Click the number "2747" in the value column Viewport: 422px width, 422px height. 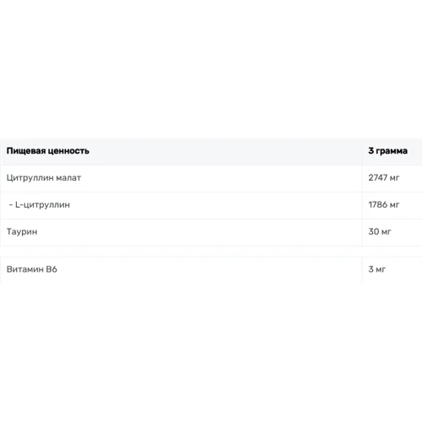click(378, 177)
